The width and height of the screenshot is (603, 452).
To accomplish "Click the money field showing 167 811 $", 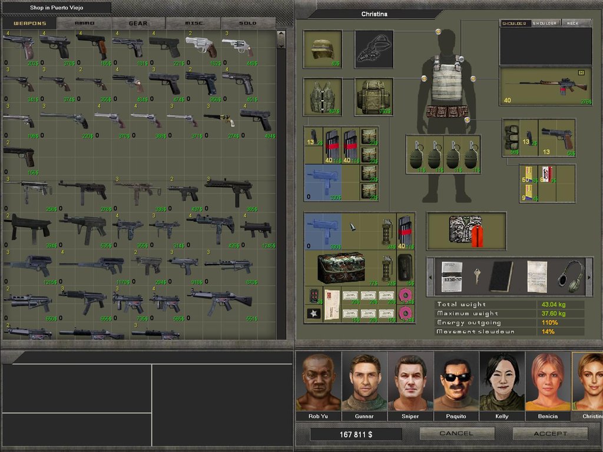I will pyautogui.click(x=356, y=434).
